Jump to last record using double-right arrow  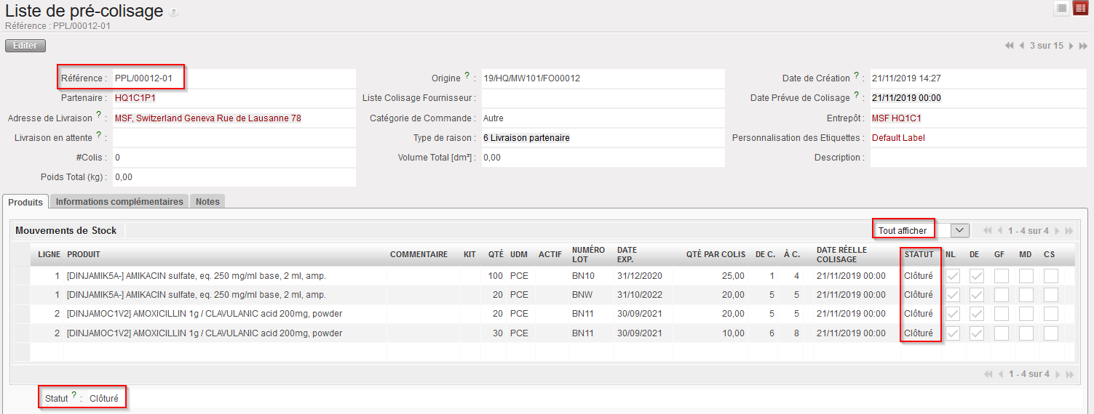tap(1083, 46)
